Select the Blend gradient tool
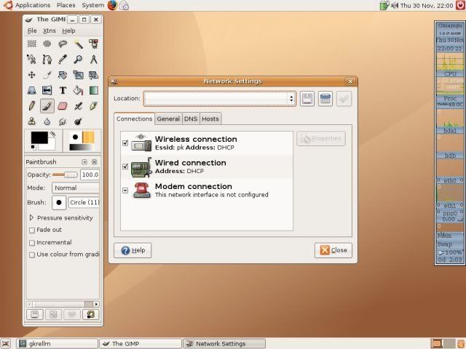Image resolution: width=466 pixels, height=349 pixels. coord(94,90)
